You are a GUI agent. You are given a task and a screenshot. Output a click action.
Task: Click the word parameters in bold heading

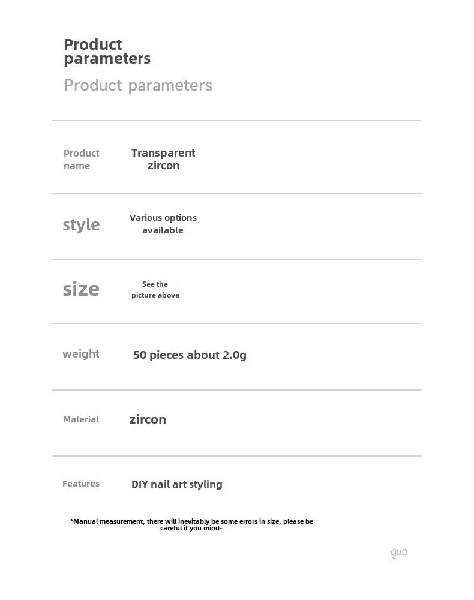[107, 59]
